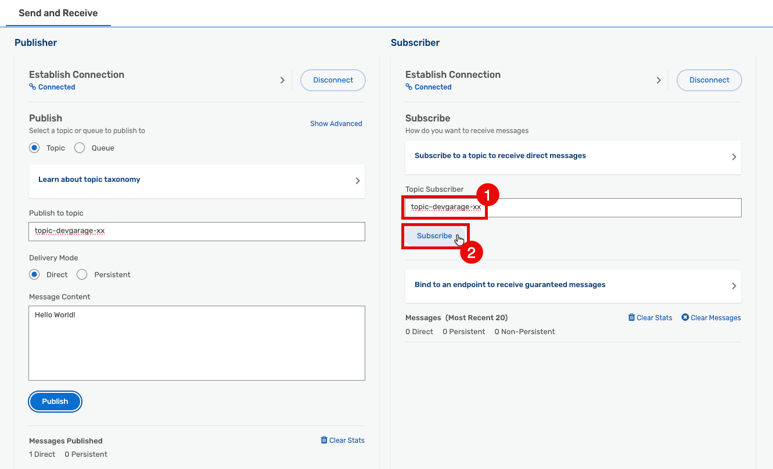Expand Subscribe to a topic chevron
This screenshot has width=773, height=469.
pyautogui.click(x=734, y=157)
